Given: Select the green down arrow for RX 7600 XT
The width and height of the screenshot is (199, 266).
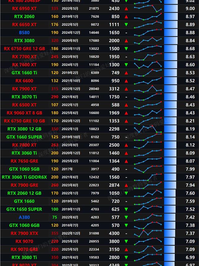Looking at the screenshot, I should click(x=126, y=65).
